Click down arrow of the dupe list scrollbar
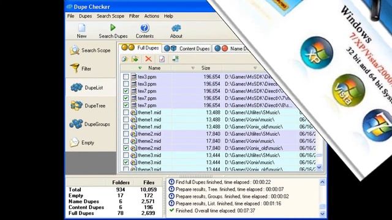This screenshot has height=220, width=392. (319, 167)
